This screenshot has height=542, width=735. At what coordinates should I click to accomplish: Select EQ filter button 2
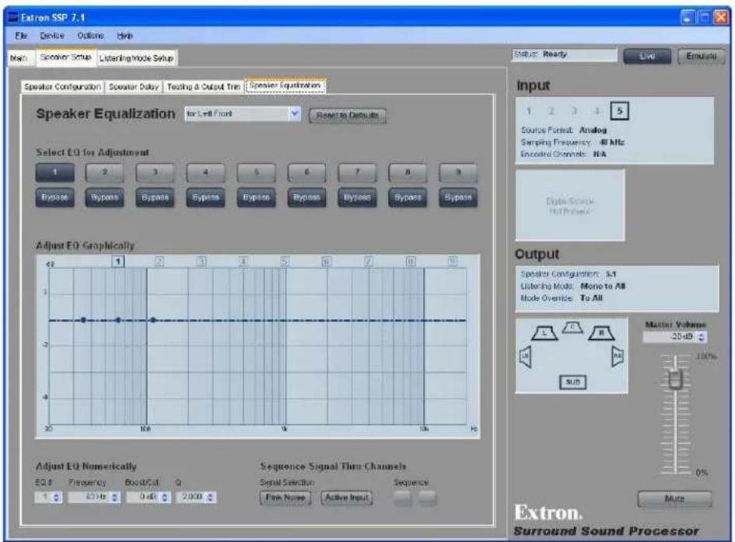tap(104, 172)
